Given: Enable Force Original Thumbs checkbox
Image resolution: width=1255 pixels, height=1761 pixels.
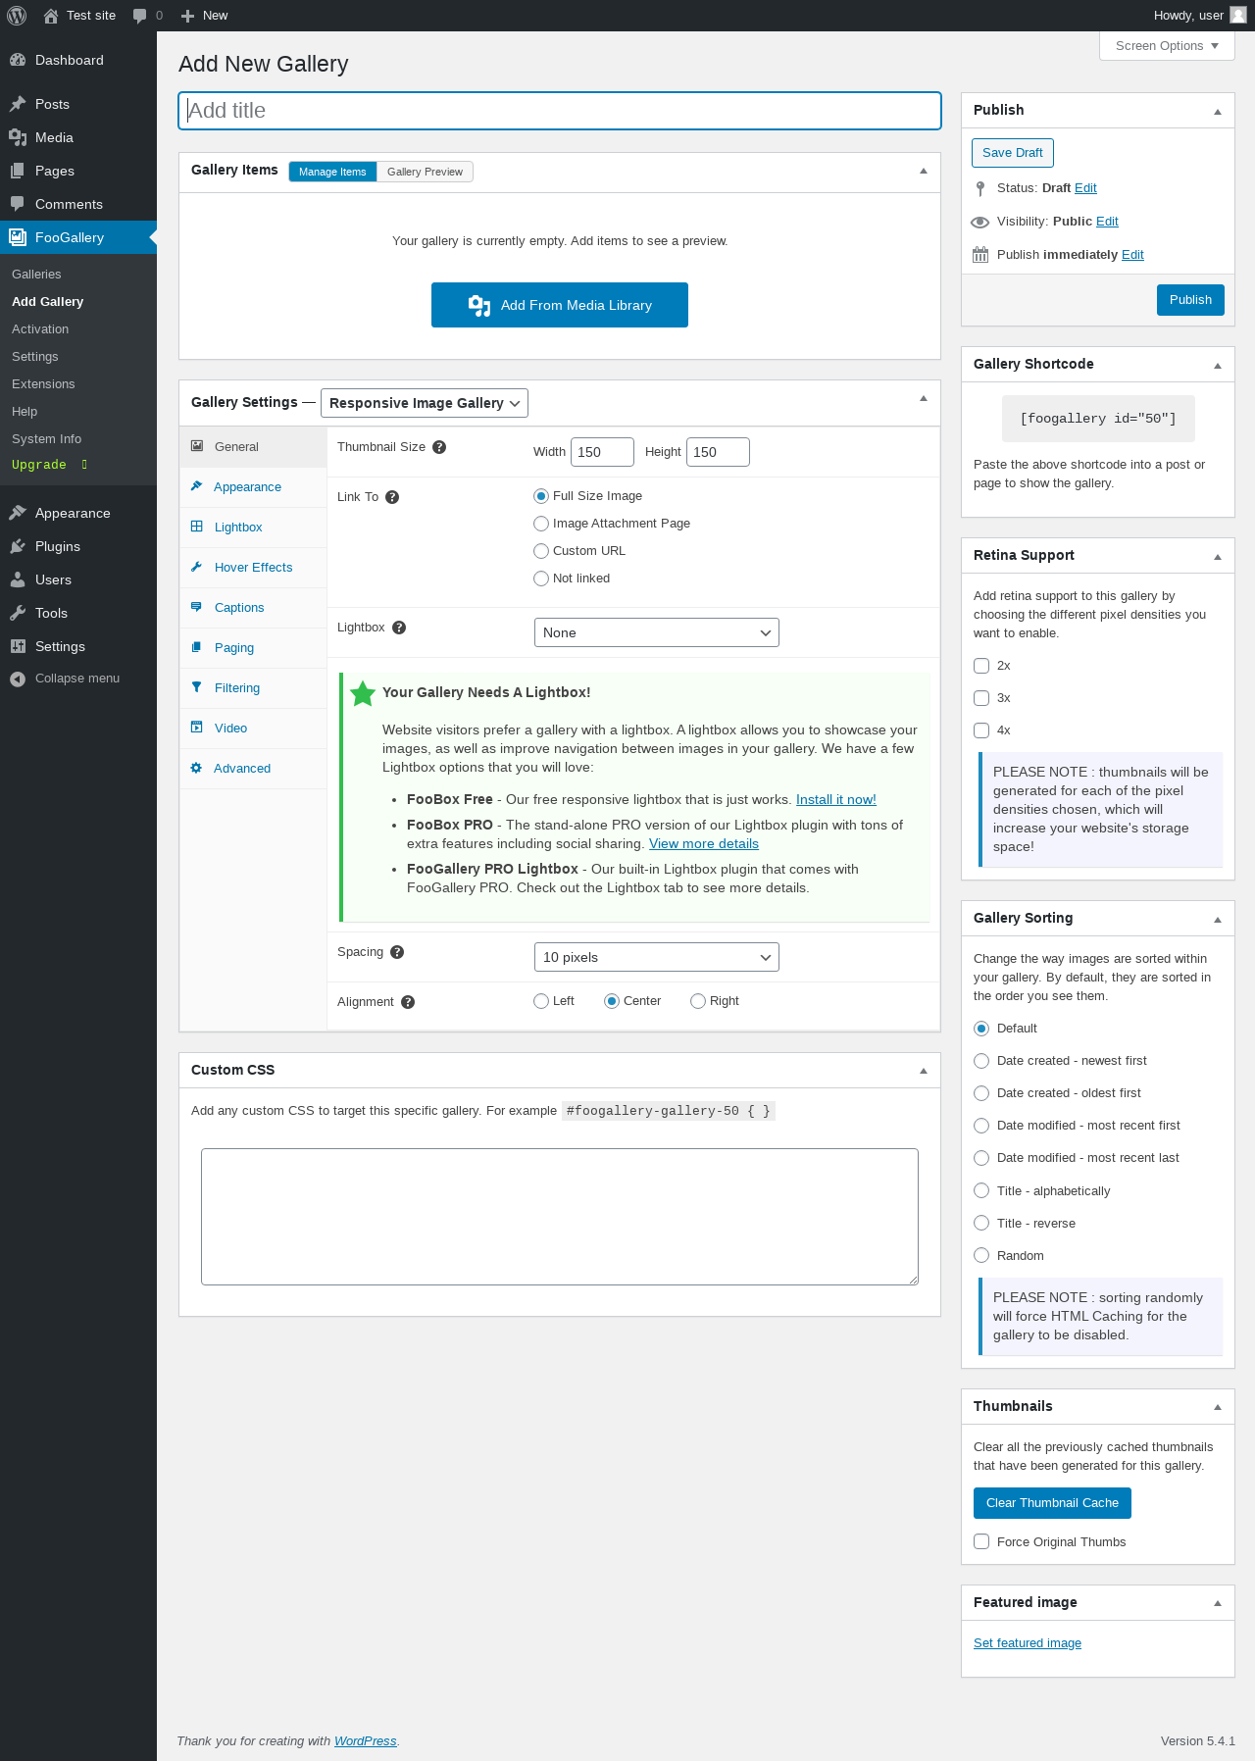Looking at the screenshot, I should (981, 1541).
